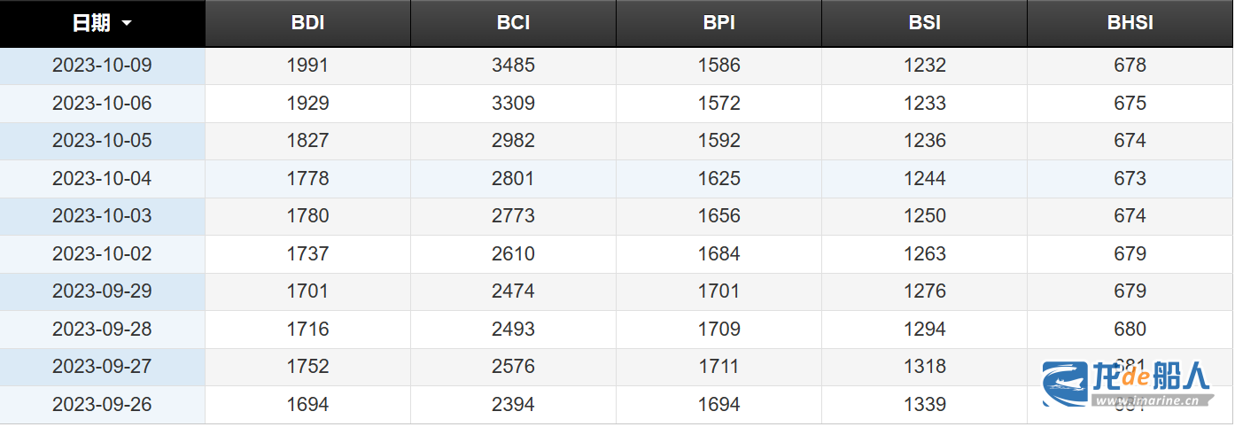
Task: Click the BPI column header
Action: pos(718,24)
